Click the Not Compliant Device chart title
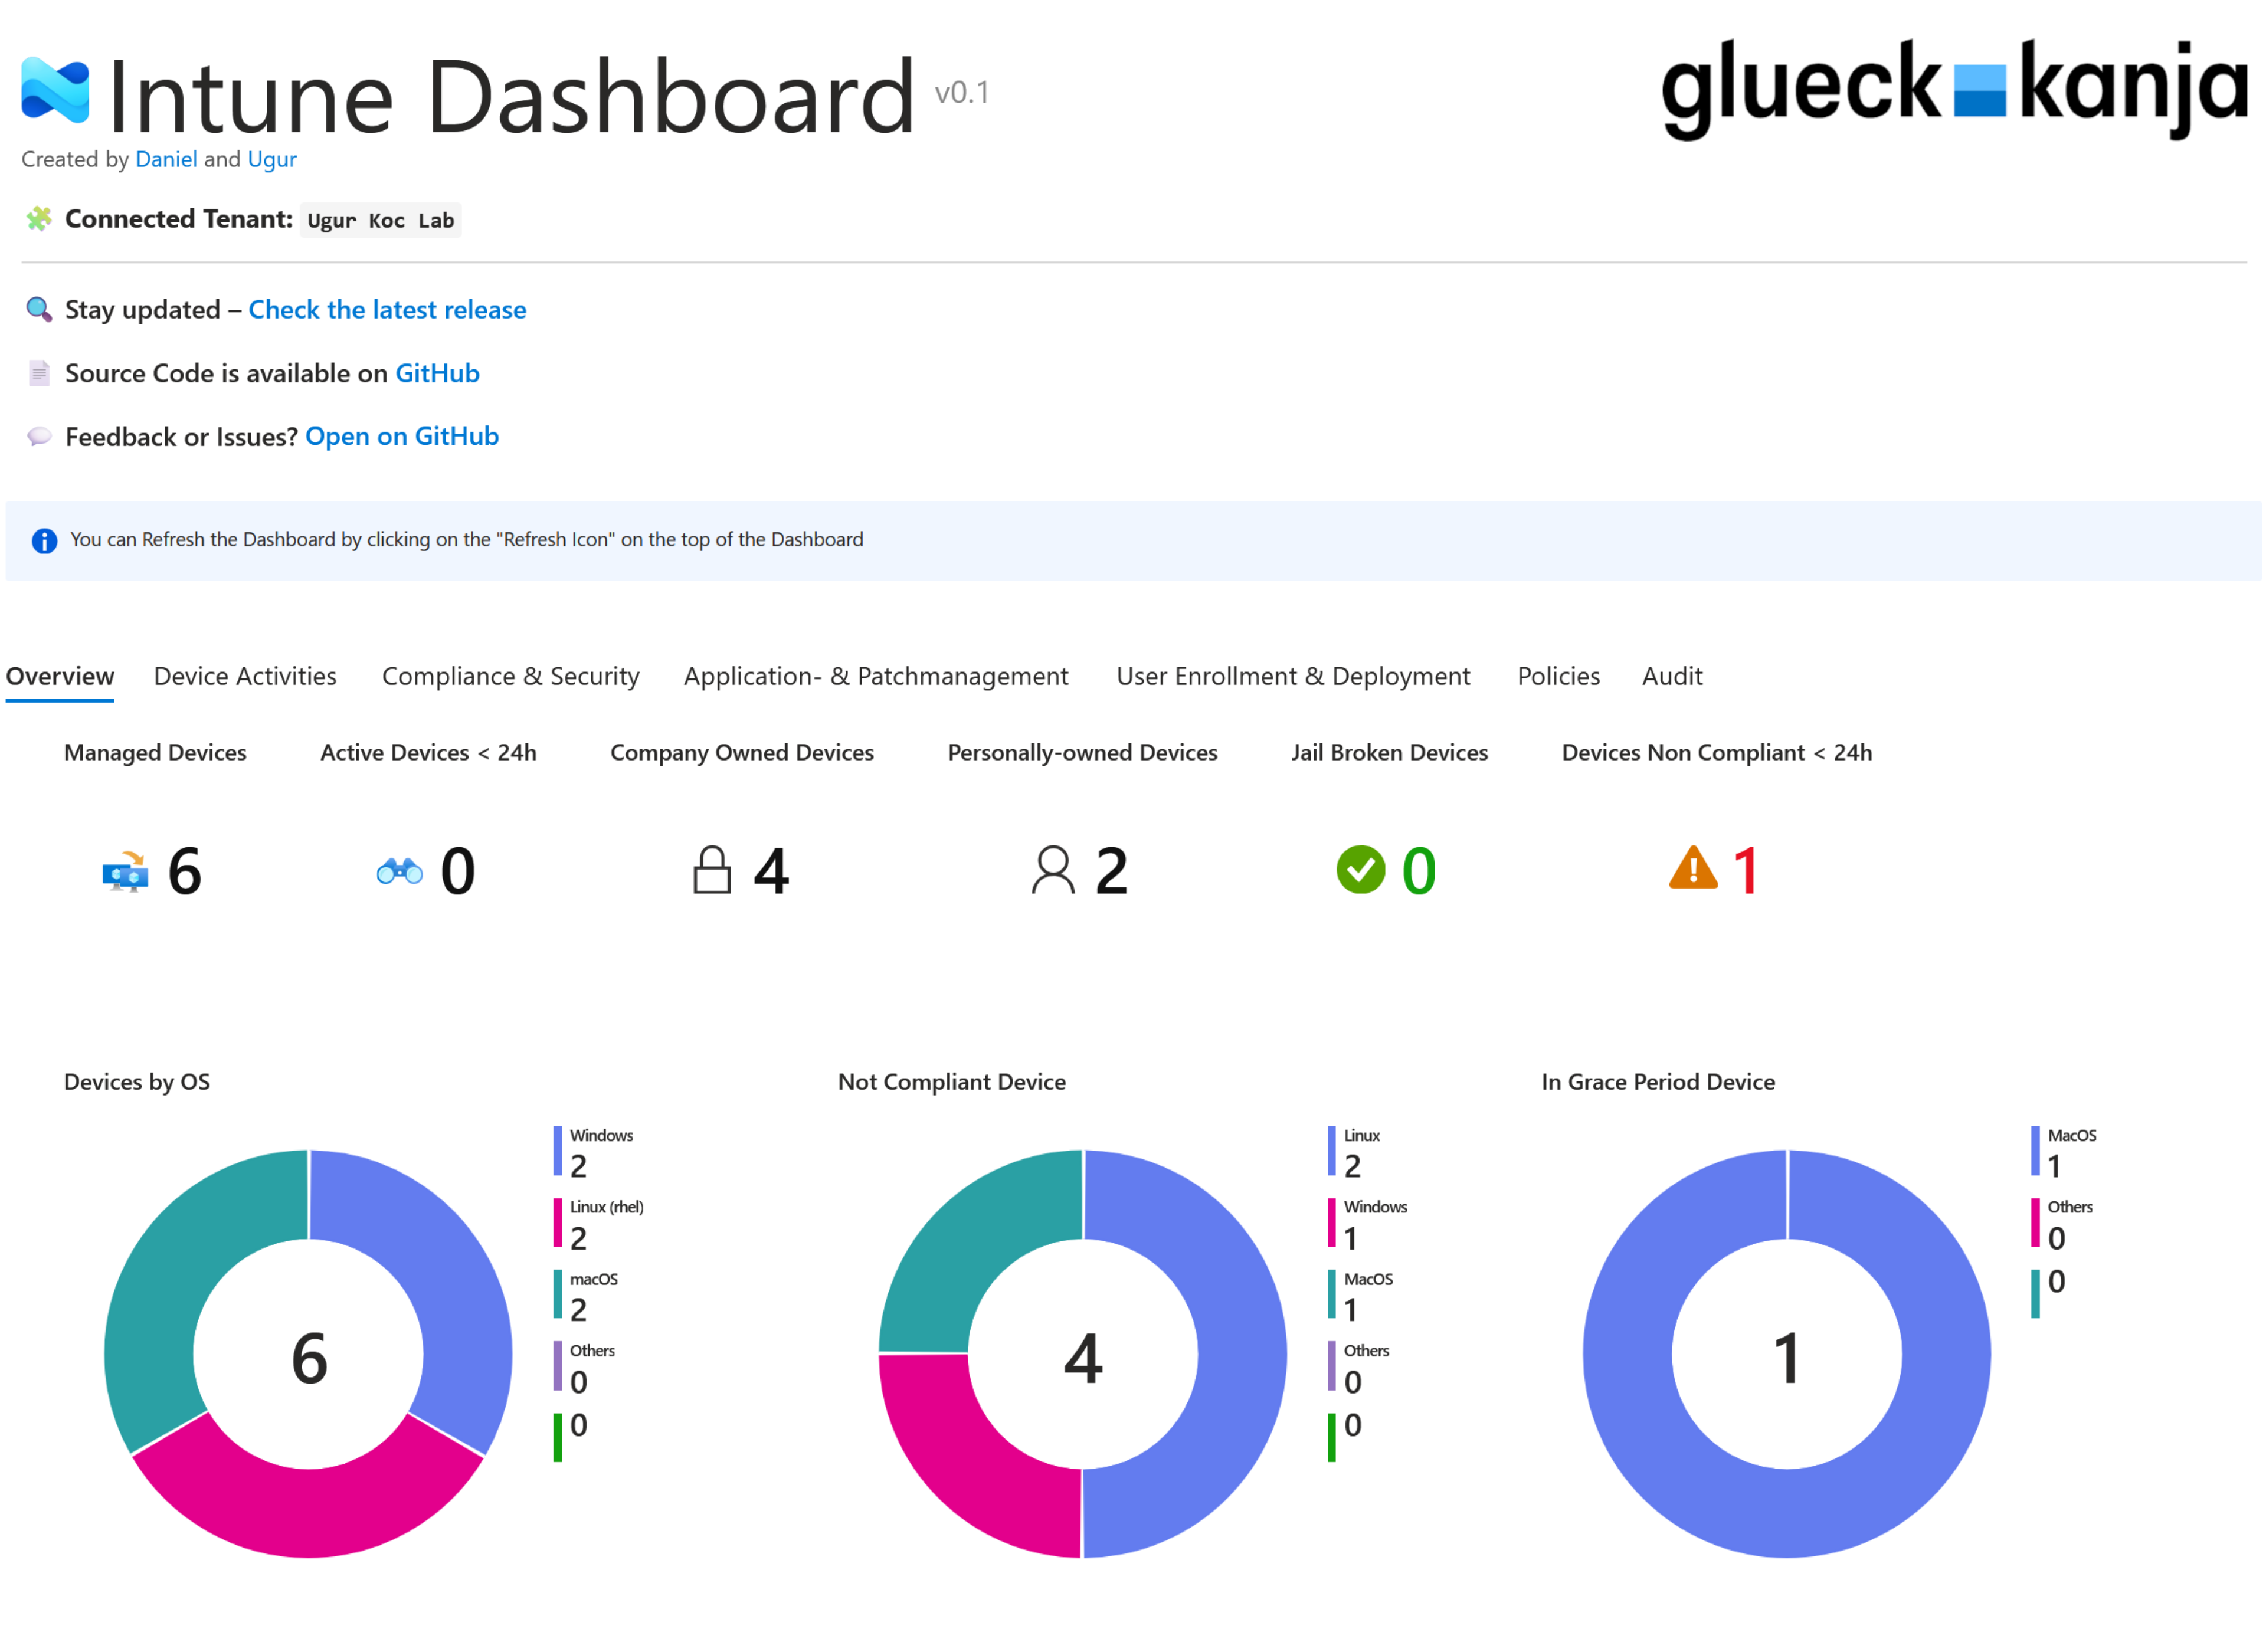This screenshot has width=2266, height=1652. [951, 1082]
